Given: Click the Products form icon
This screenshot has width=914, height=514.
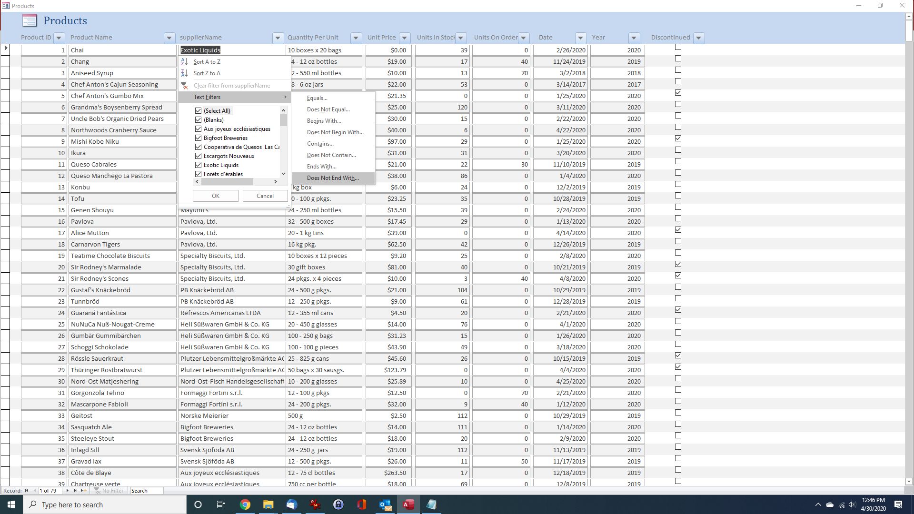Looking at the screenshot, I should point(30,20).
